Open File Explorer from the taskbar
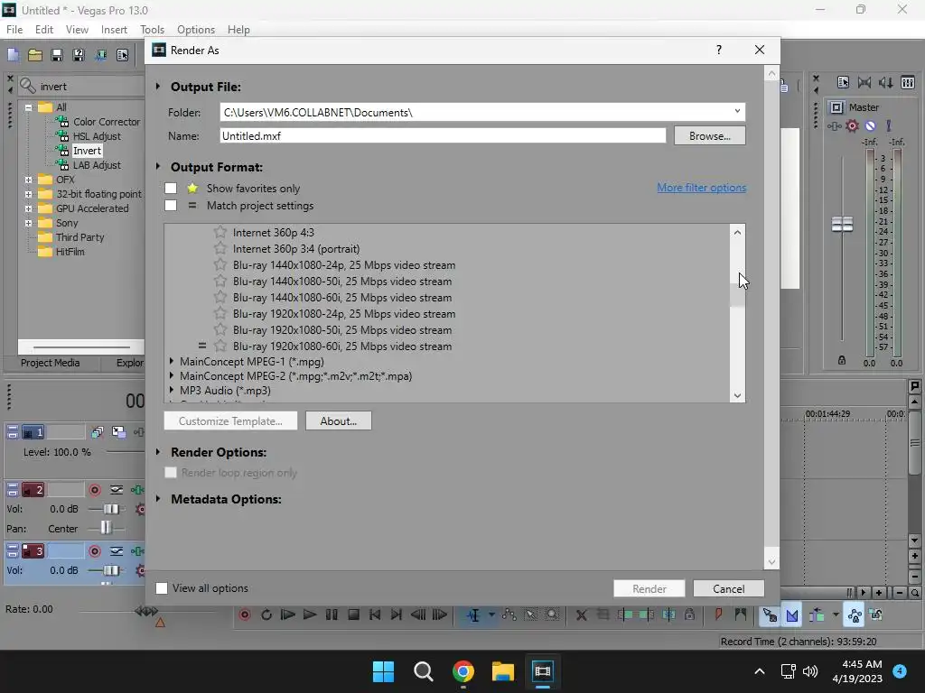The image size is (925, 693). [x=503, y=671]
